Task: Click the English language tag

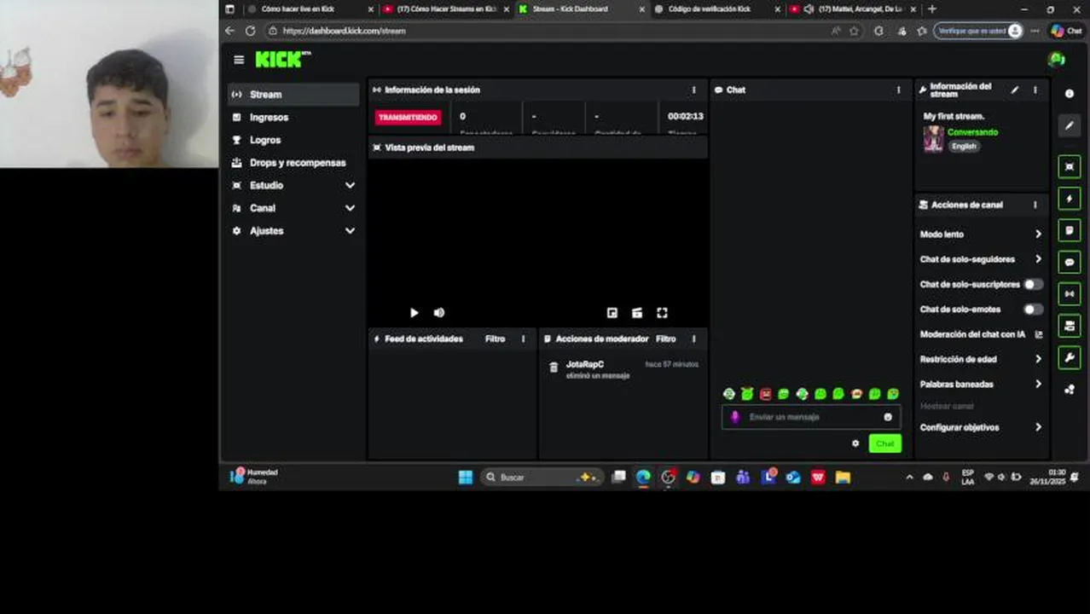Action: click(964, 146)
